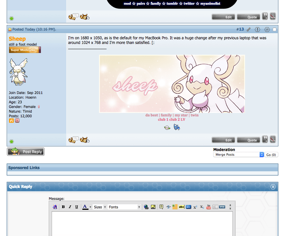Click Edit on the upper post
Image resolution: width=283 pixels, height=236 pixels.
coord(223,17)
